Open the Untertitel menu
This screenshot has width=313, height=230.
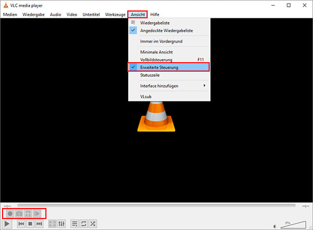91,15
